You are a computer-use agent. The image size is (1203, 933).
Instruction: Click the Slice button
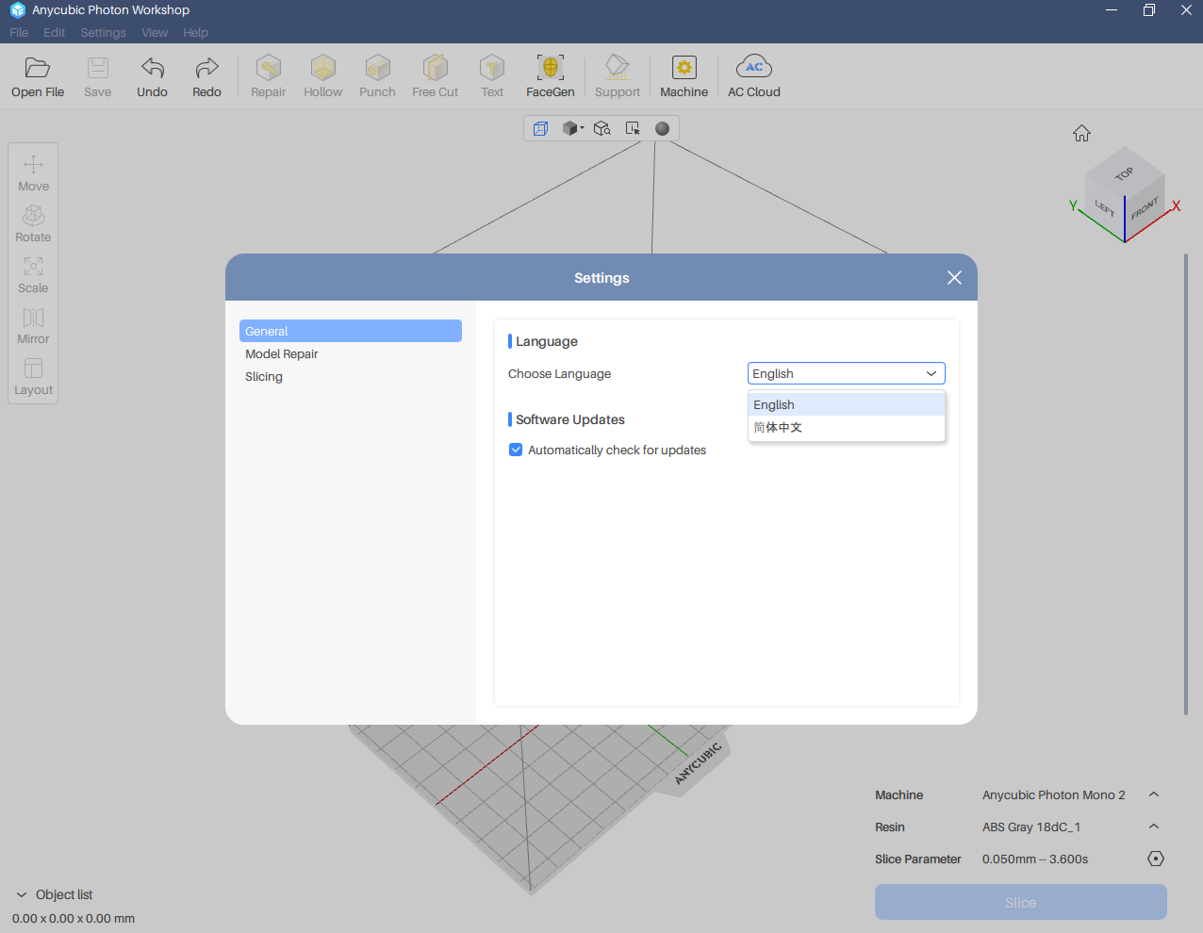point(1021,902)
